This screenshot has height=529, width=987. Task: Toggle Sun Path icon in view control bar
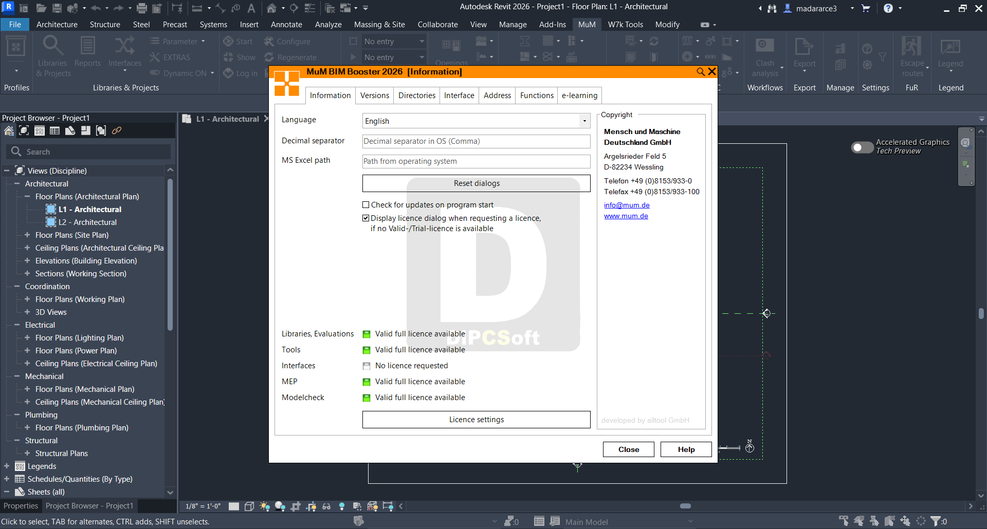click(265, 506)
